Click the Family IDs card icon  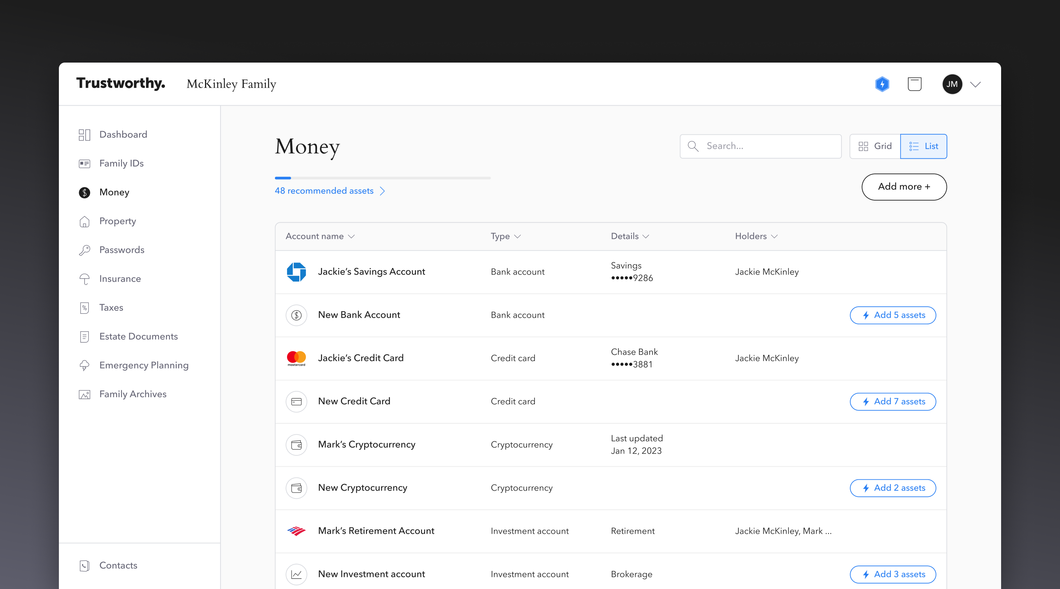click(84, 163)
